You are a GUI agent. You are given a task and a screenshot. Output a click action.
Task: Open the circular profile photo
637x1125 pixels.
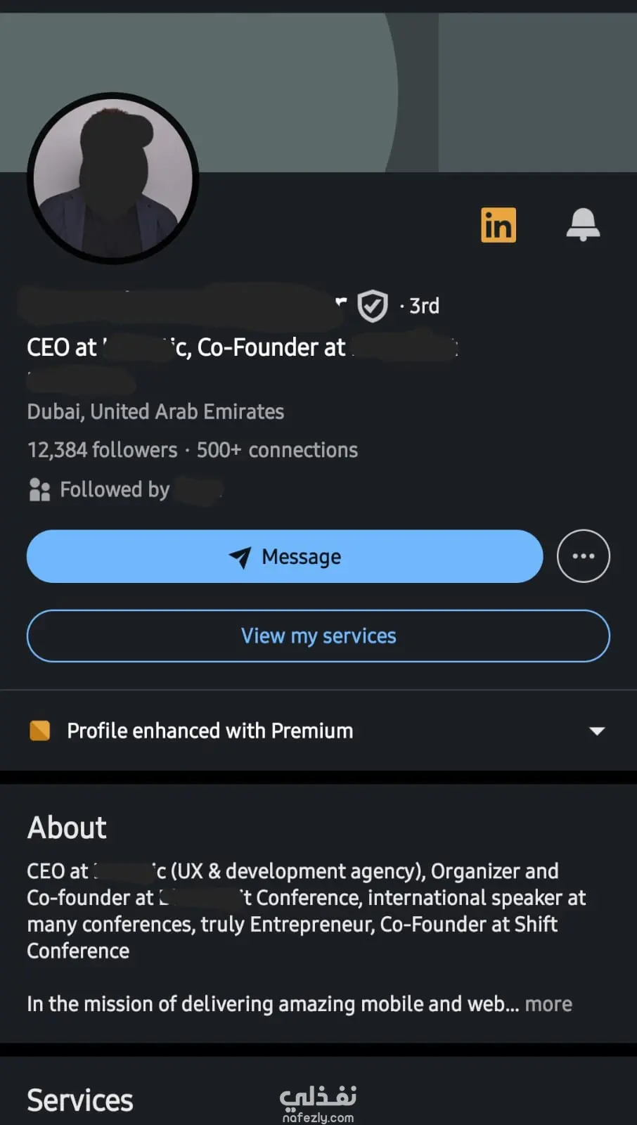[113, 179]
